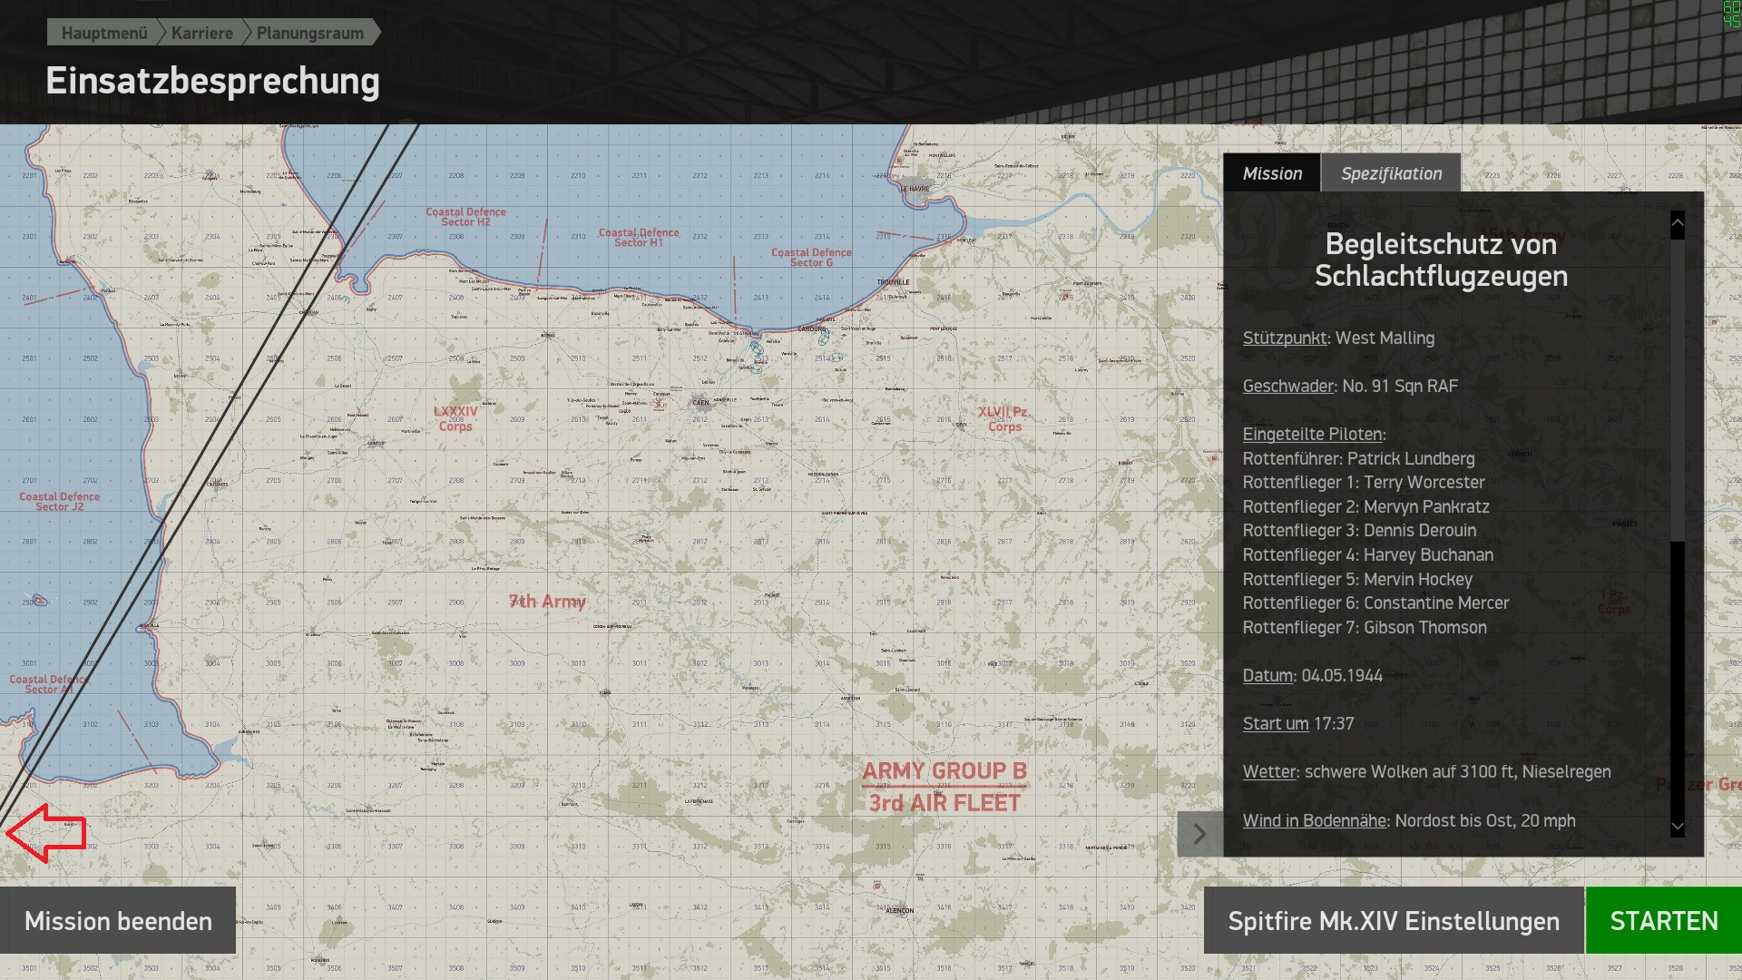
Task: Click Rottenflieger 7: Gibson Thomson
Action: 1365,628
